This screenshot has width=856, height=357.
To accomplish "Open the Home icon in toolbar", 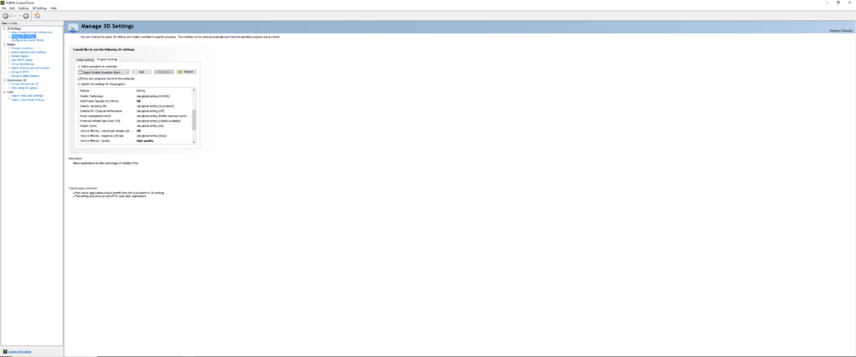I will coord(37,16).
